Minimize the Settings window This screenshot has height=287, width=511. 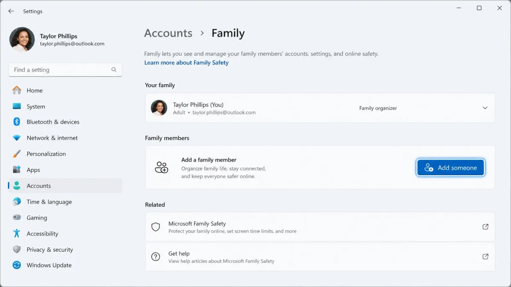(459, 8)
